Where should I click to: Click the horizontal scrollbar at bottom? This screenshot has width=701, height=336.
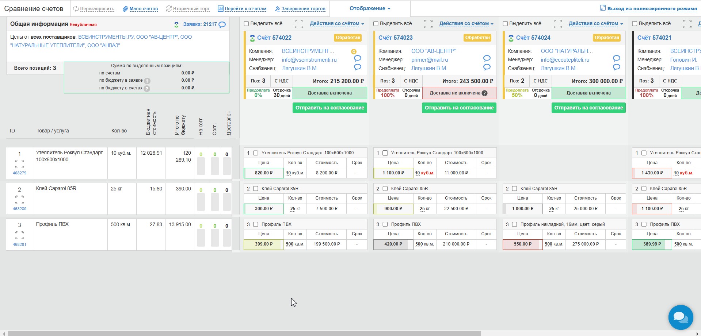[x=244, y=333]
